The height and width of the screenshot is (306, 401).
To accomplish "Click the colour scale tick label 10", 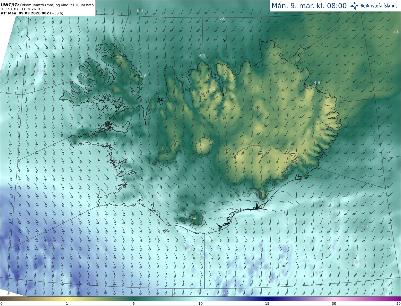I will pyautogui.click(x=200, y=303).
